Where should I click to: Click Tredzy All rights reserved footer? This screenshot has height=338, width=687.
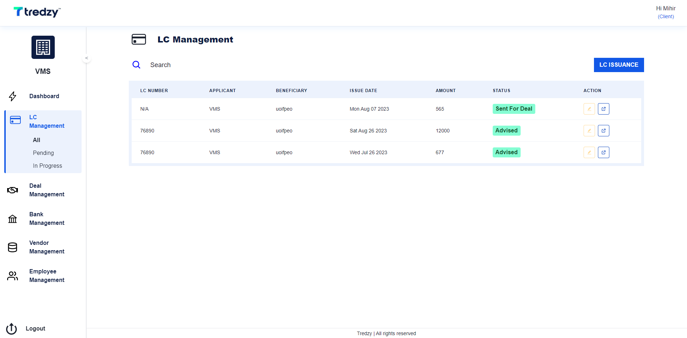click(x=386, y=334)
